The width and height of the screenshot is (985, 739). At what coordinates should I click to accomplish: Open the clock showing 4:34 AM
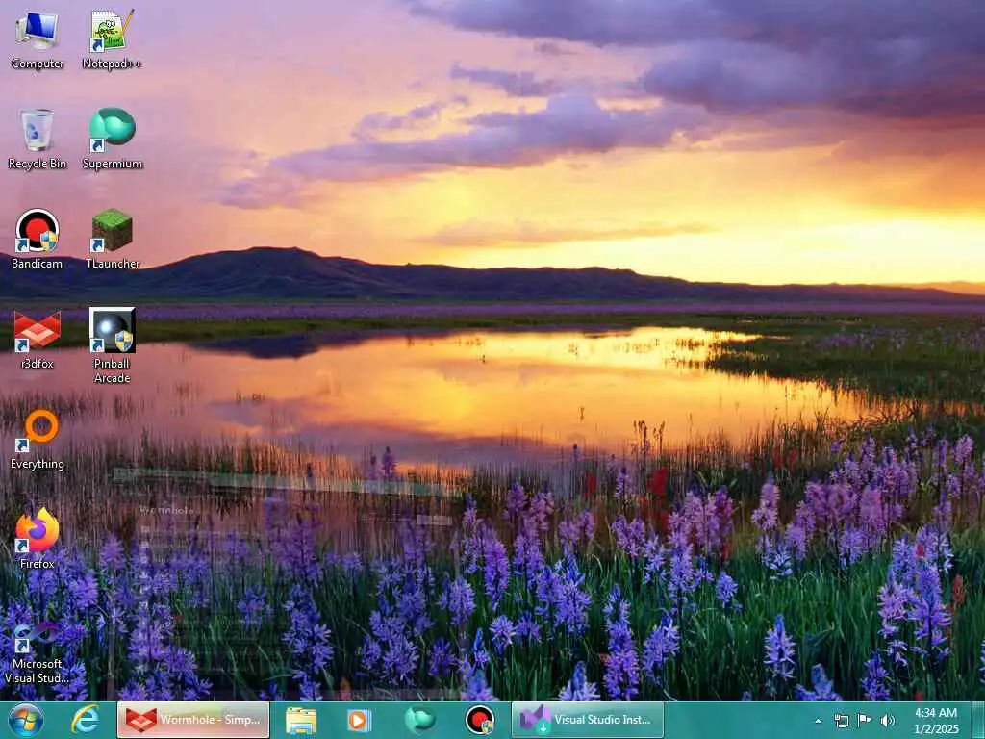point(936,721)
